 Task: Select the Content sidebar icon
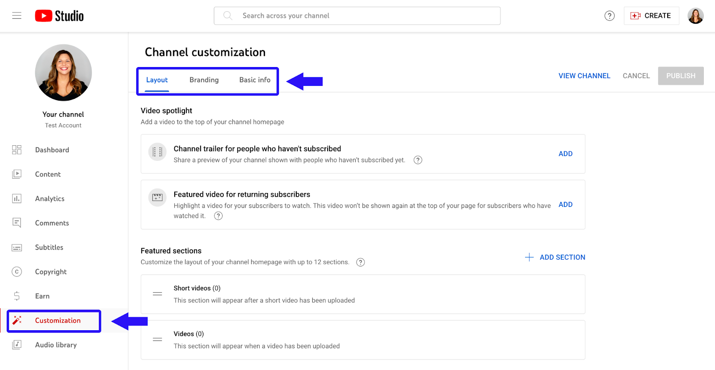17,174
